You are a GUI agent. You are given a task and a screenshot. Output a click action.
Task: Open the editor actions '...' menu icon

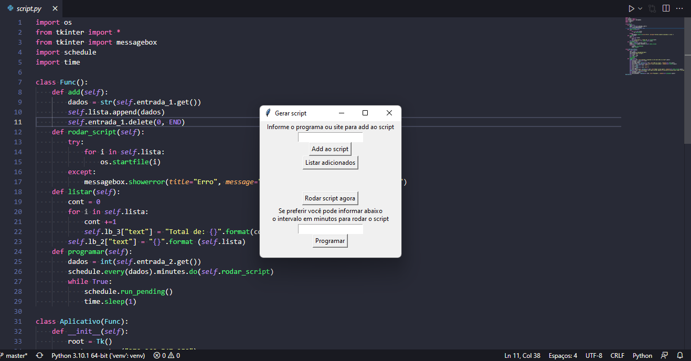click(679, 8)
